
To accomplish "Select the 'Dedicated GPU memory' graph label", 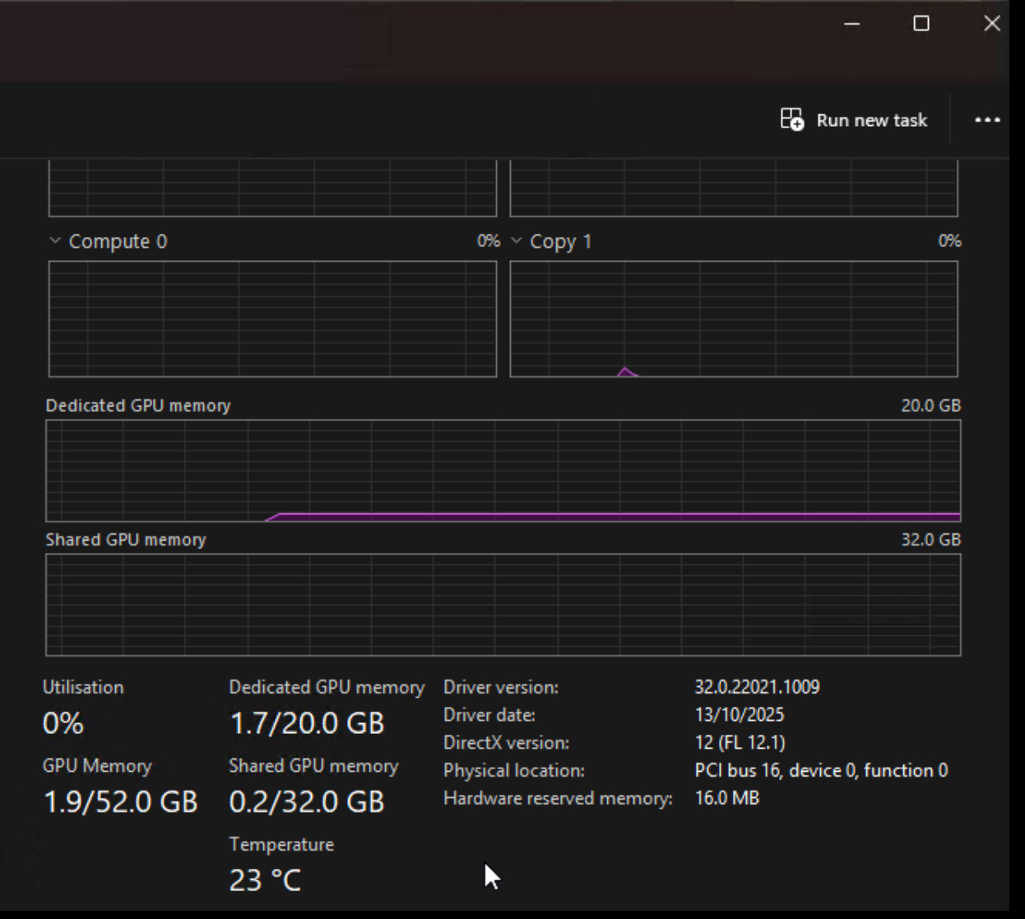I will pyautogui.click(x=138, y=406).
